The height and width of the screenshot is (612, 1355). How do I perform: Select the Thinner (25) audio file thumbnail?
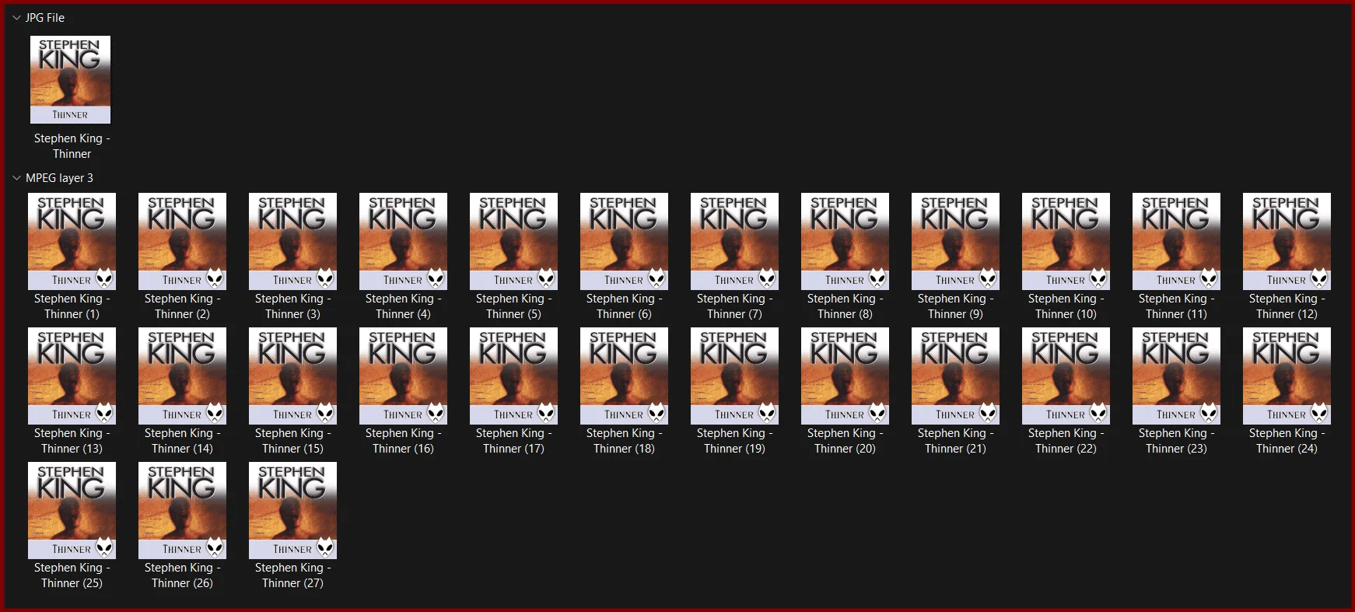(x=72, y=510)
